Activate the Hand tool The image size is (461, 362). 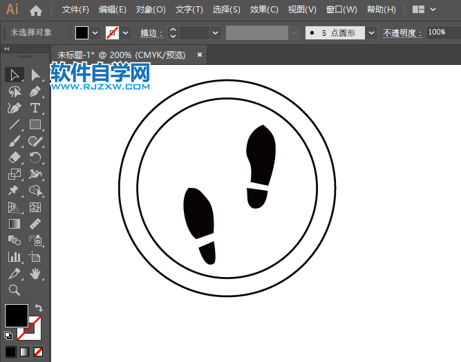pos(35,274)
